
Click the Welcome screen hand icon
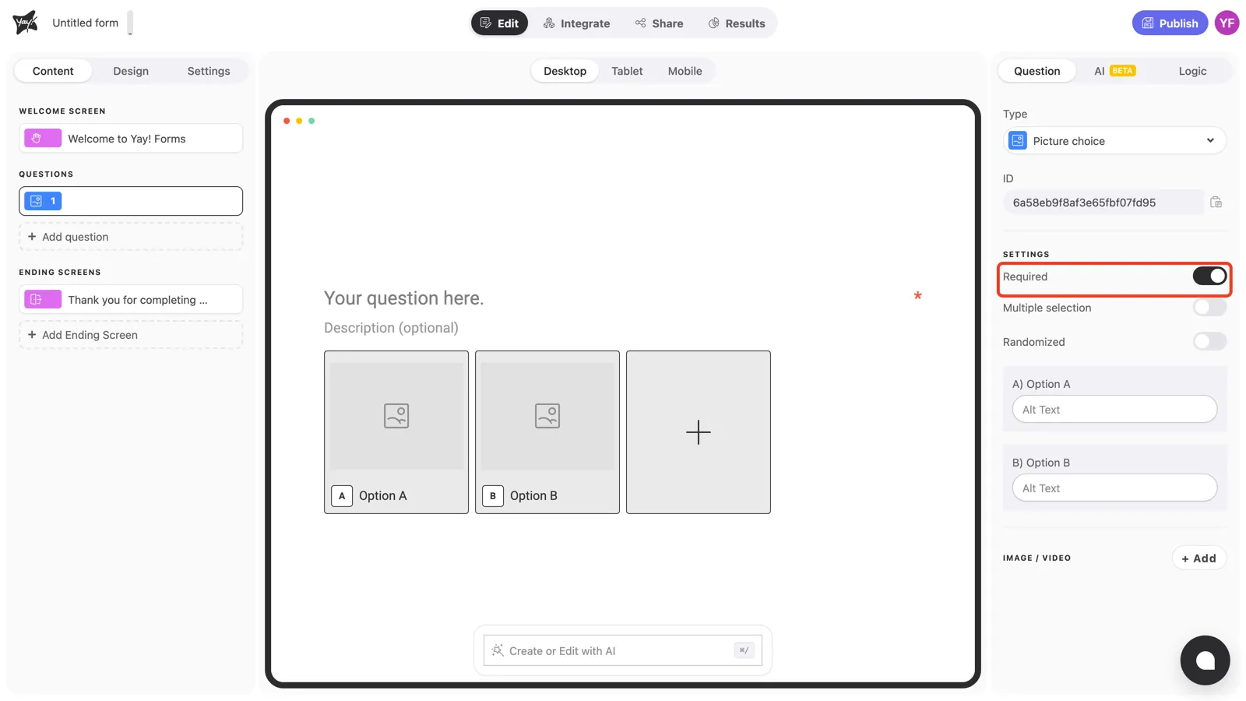tap(37, 139)
